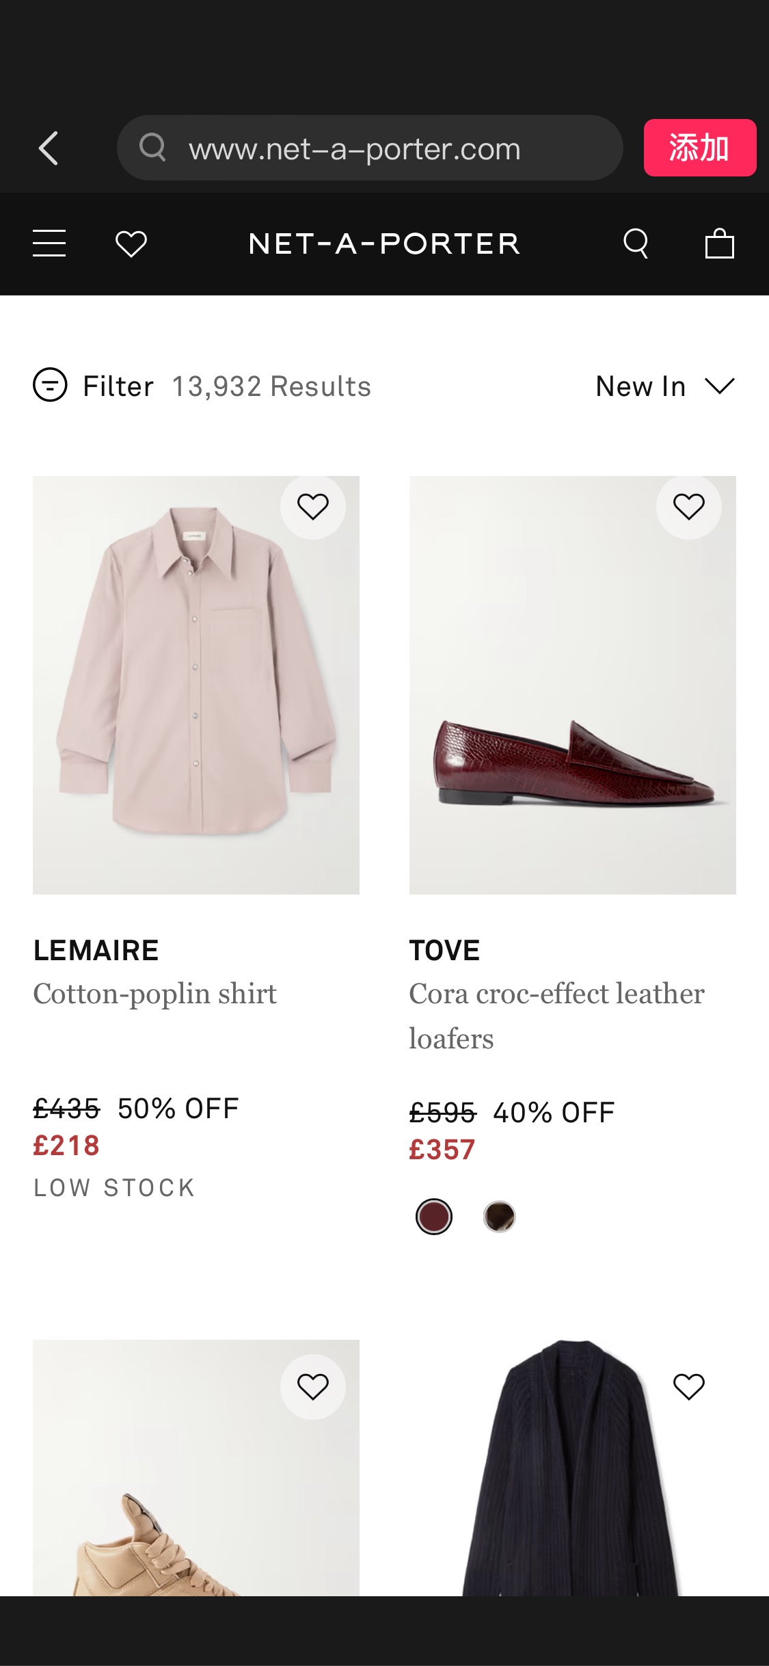Save the navy cardigan to wishlist
769x1666 pixels.
pos(688,1387)
